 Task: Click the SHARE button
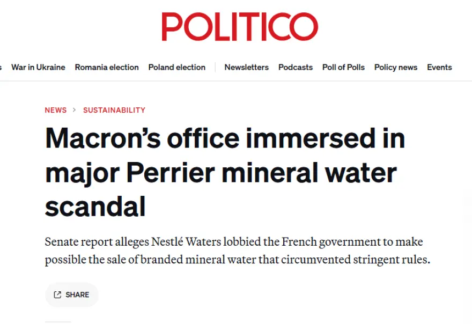click(72, 295)
